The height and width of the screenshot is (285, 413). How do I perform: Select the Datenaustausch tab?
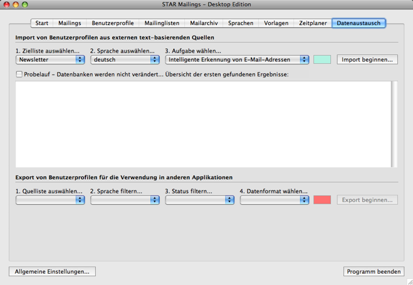358,23
